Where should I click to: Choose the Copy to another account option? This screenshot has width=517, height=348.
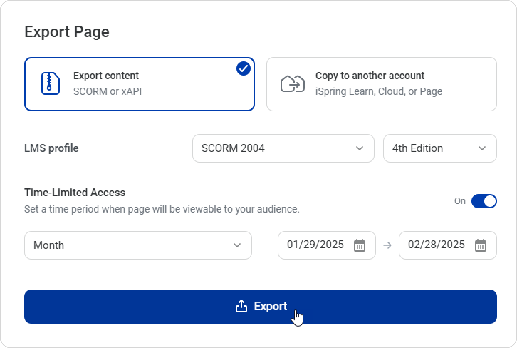pyautogui.click(x=381, y=84)
